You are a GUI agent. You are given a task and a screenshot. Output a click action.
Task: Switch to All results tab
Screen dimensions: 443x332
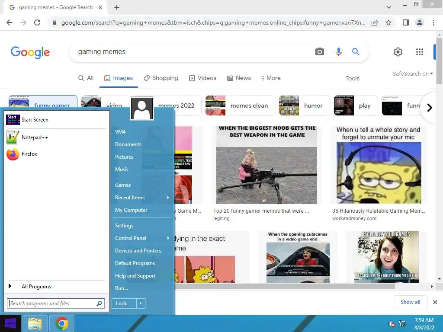86,78
